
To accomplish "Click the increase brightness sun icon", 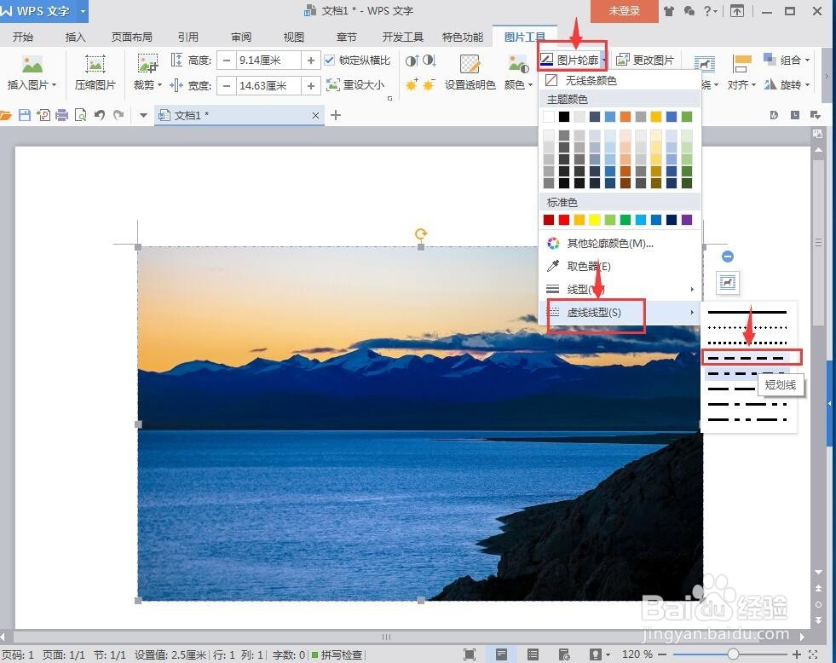I will point(412,84).
